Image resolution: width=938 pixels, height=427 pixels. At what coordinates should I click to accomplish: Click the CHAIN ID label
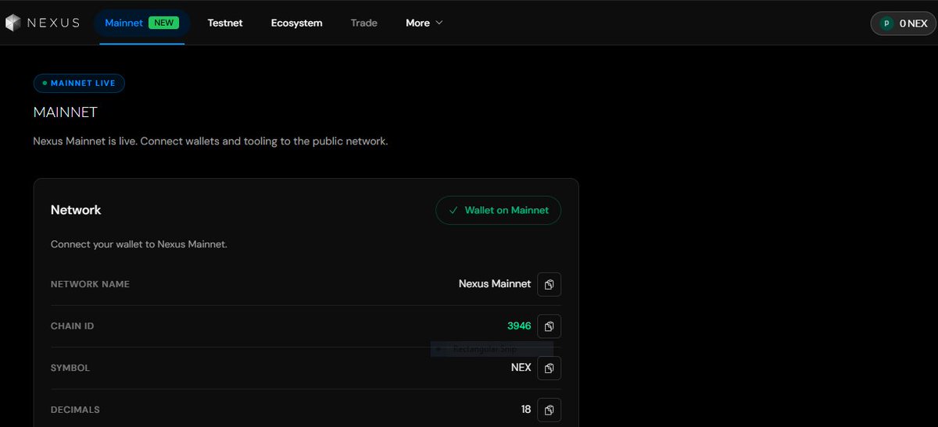(72, 326)
